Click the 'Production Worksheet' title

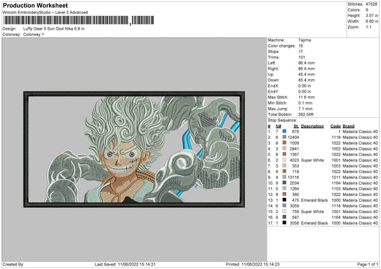pyautogui.click(x=35, y=5)
